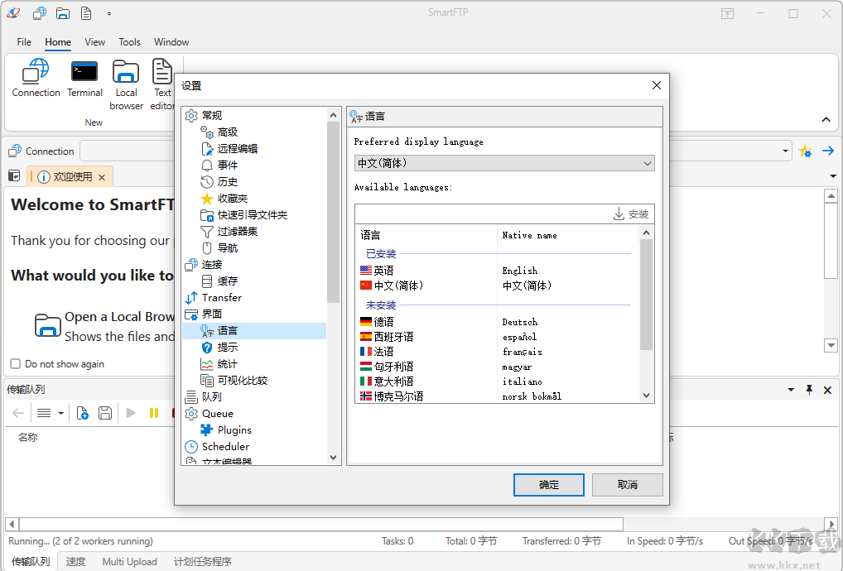Select 收藏夹 star item in settings
The height and width of the screenshot is (571, 843).
[232, 199]
